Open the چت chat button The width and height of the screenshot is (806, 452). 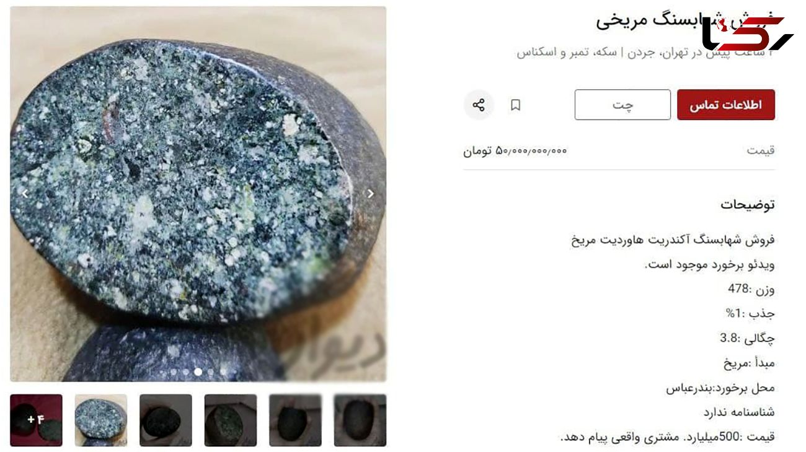(x=622, y=105)
